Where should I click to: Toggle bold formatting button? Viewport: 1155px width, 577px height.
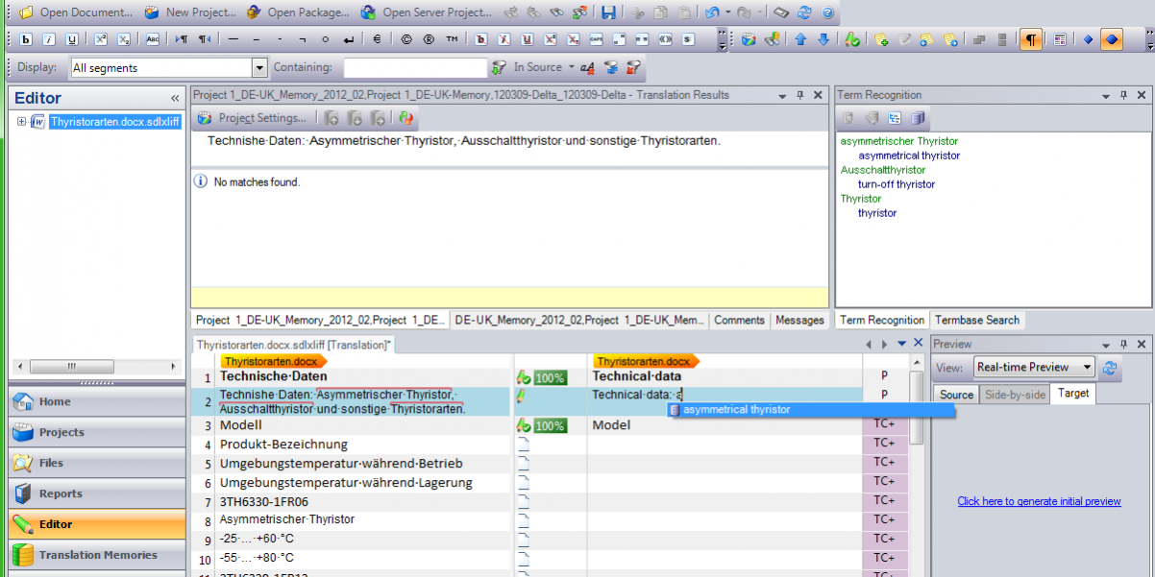tap(26, 39)
